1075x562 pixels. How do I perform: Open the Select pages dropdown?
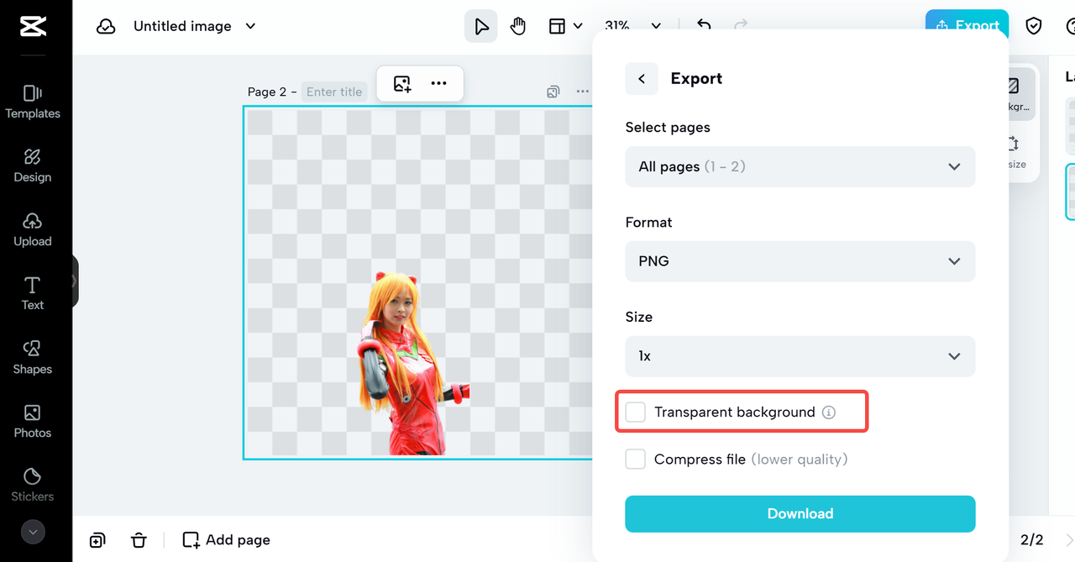coord(800,166)
